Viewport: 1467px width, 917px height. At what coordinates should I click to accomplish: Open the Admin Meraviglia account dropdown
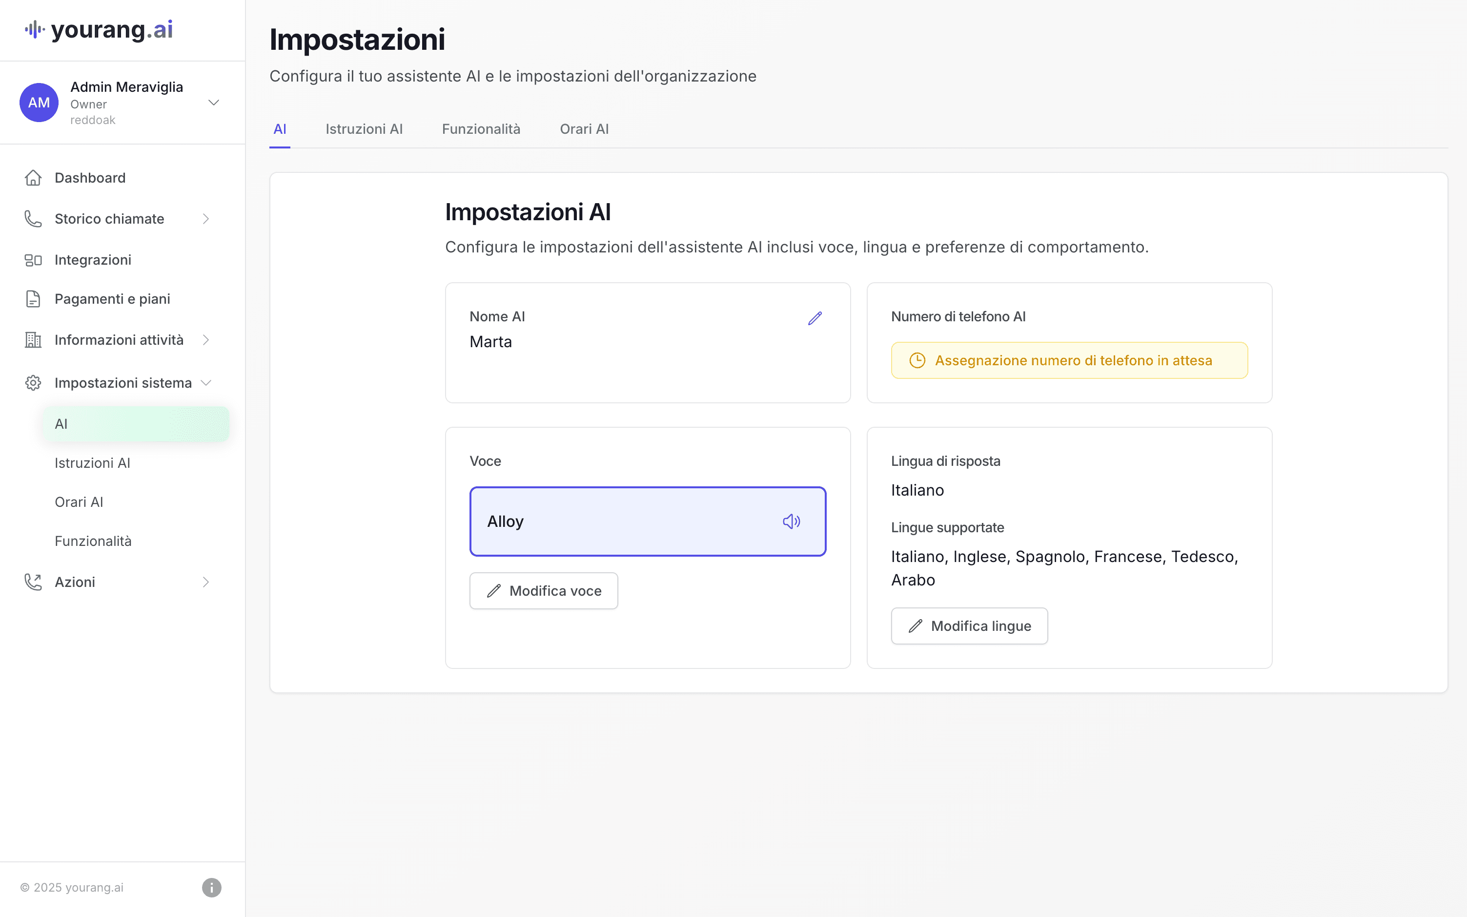(213, 103)
